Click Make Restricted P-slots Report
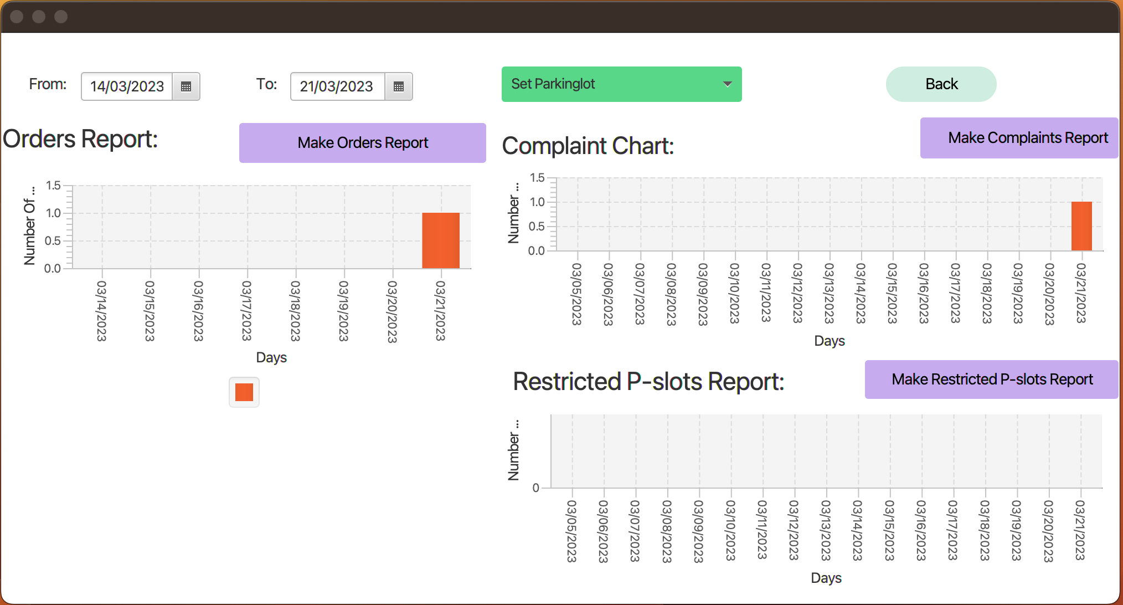Viewport: 1123px width, 605px height. (x=991, y=380)
